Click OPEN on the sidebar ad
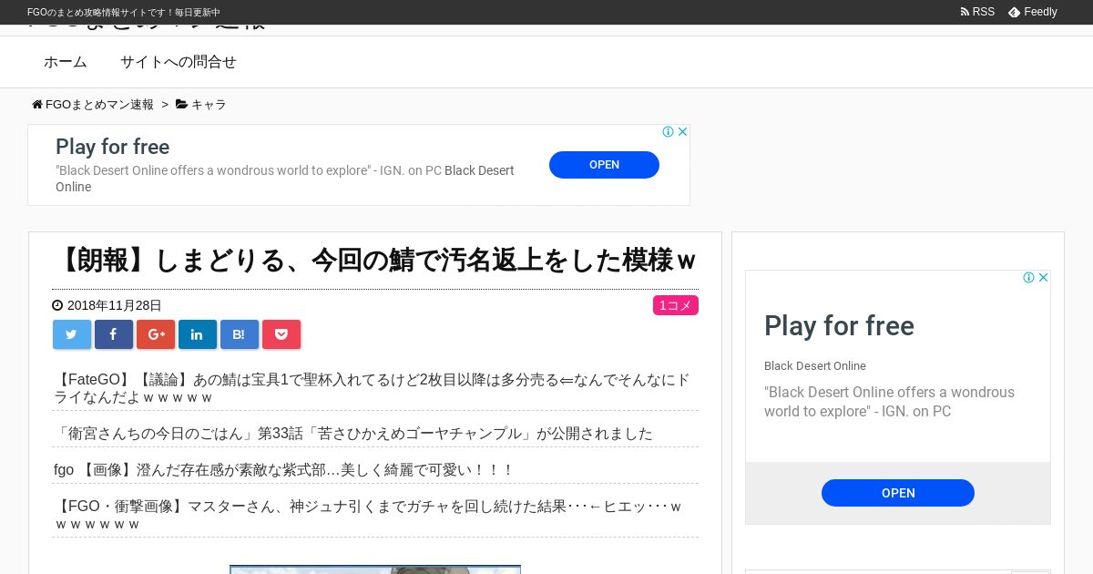 tap(898, 493)
